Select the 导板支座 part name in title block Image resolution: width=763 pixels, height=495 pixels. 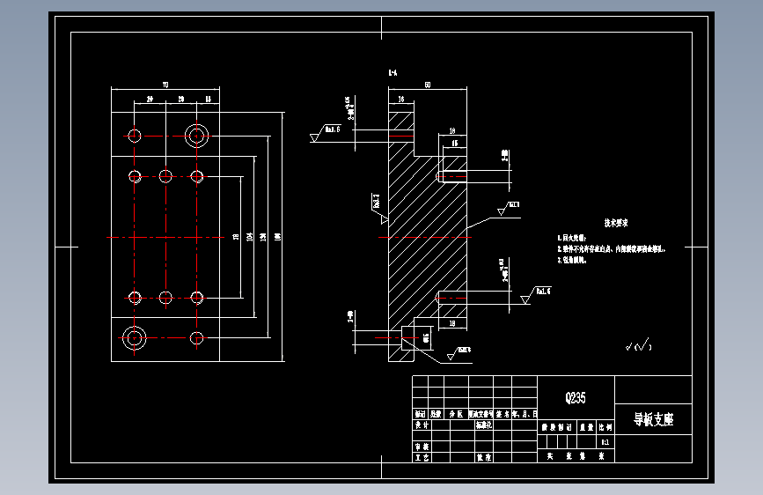click(654, 419)
